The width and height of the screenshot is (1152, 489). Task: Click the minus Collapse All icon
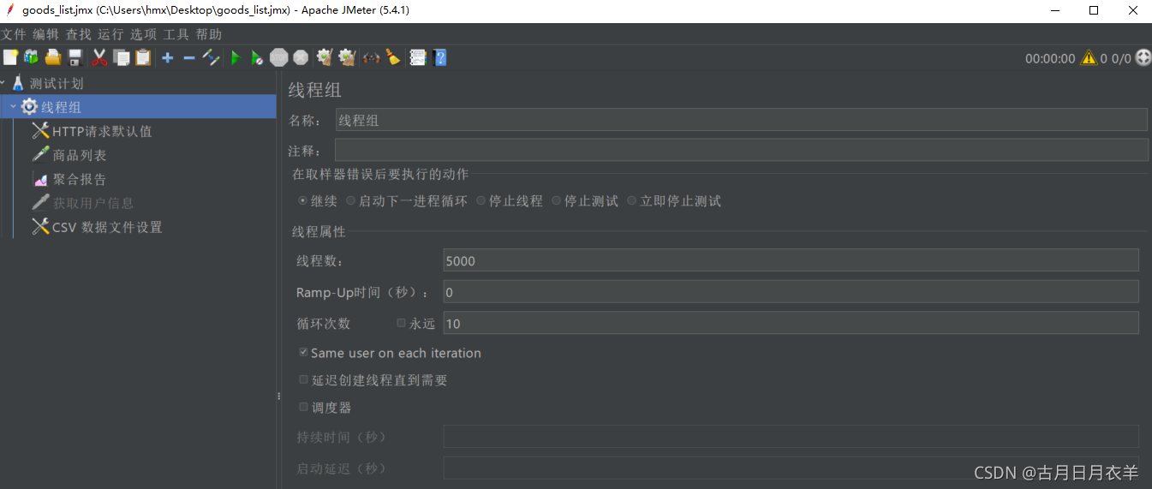(x=189, y=57)
